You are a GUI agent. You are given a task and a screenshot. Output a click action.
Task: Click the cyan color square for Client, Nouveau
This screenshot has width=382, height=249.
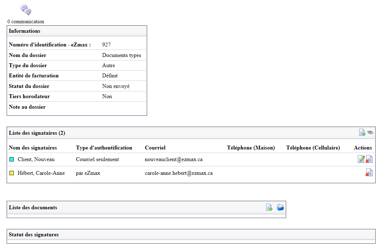click(x=12, y=159)
